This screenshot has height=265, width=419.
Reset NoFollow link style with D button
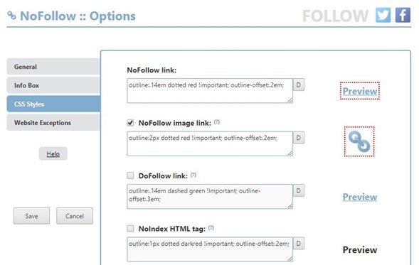coord(299,85)
